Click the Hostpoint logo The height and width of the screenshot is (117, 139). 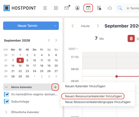click(x=20, y=8)
